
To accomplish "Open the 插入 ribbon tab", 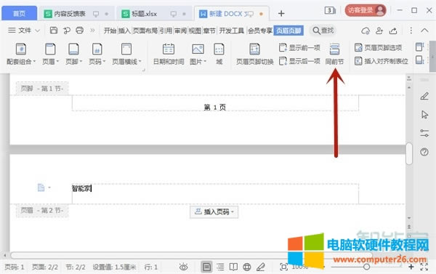I will pos(124,31).
